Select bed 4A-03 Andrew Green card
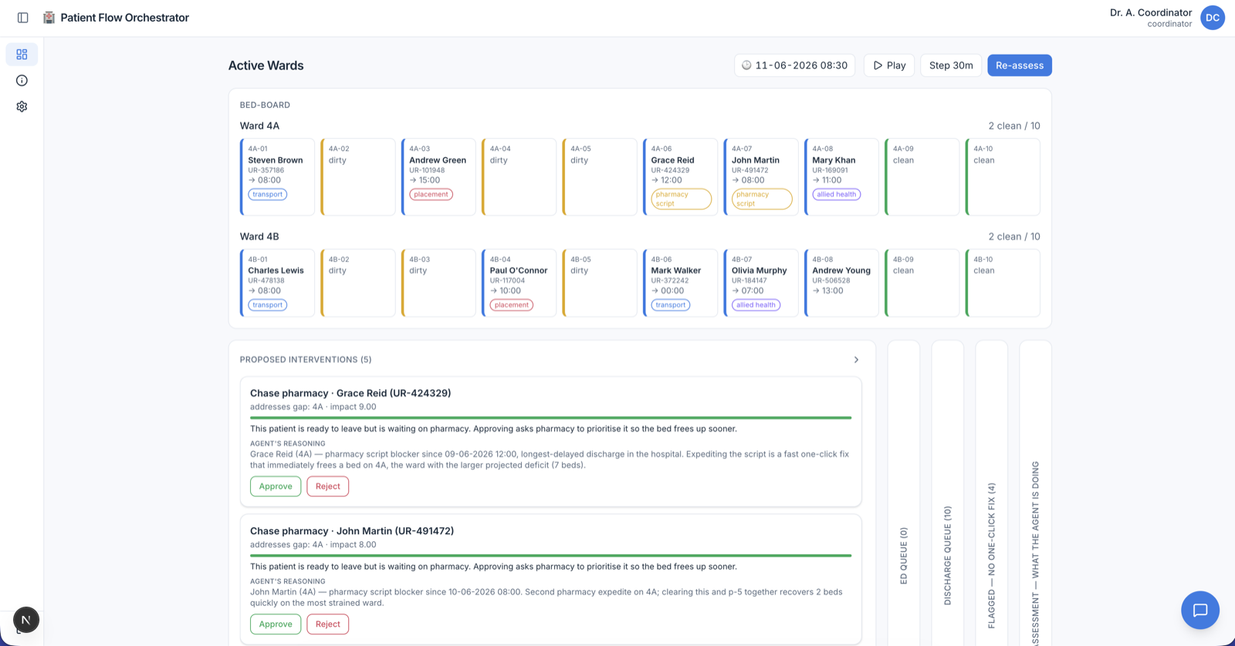 click(x=438, y=177)
